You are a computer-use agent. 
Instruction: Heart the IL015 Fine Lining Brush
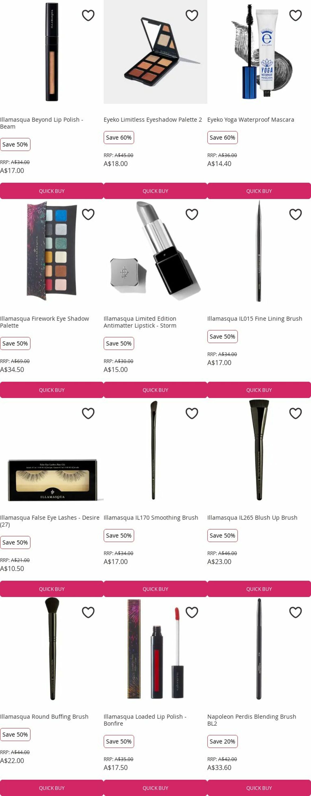pos(296,214)
